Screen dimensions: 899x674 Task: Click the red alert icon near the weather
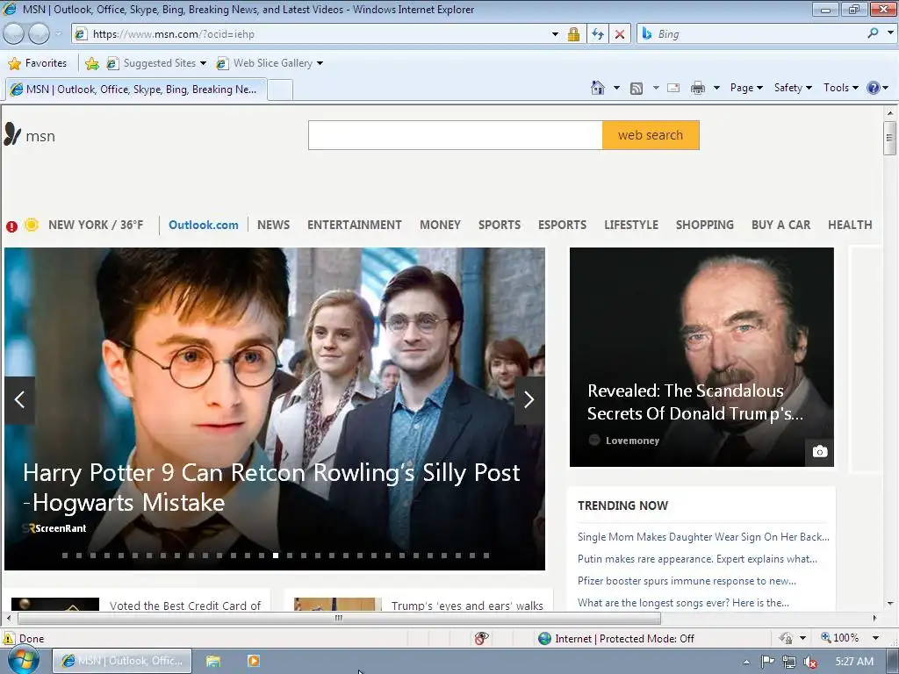pyautogui.click(x=11, y=226)
